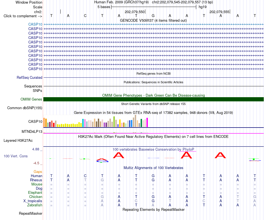The width and height of the screenshot is (264, 220).
Task: Click the OMIM Genes track label
Action: pos(31,99)
